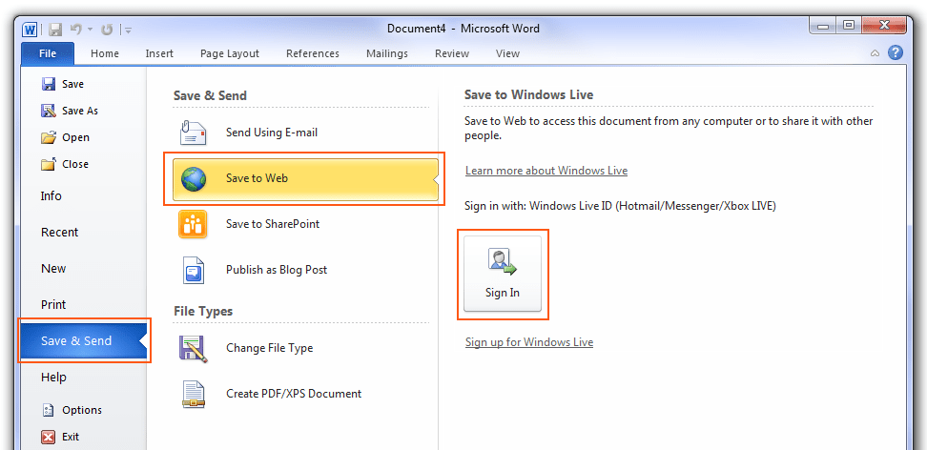Image resolution: width=927 pixels, height=450 pixels.
Task: Click the Save icon in Quick Access Toolbar
Action: pyautogui.click(x=55, y=29)
